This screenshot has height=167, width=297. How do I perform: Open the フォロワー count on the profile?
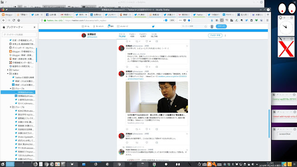143,35
